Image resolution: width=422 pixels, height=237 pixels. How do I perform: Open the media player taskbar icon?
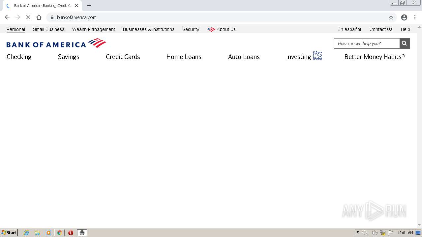[x=48, y=233]
